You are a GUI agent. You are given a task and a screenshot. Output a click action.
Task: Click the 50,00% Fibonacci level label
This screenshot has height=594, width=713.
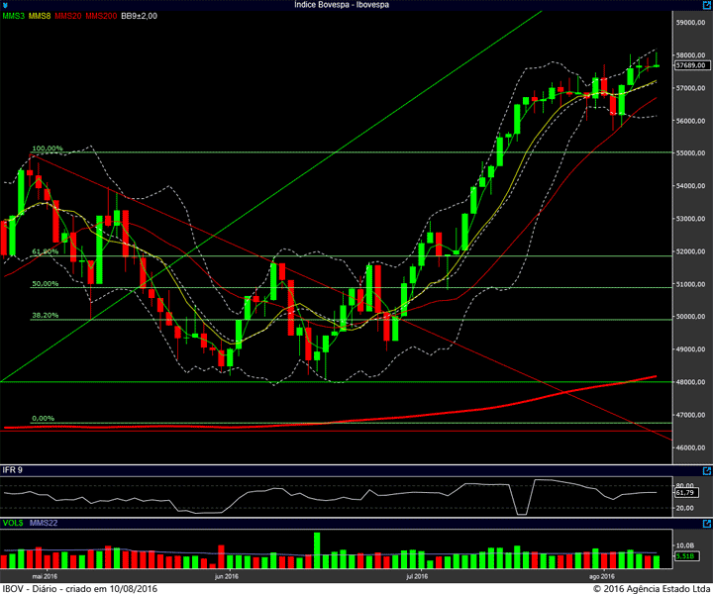point(45,283)
